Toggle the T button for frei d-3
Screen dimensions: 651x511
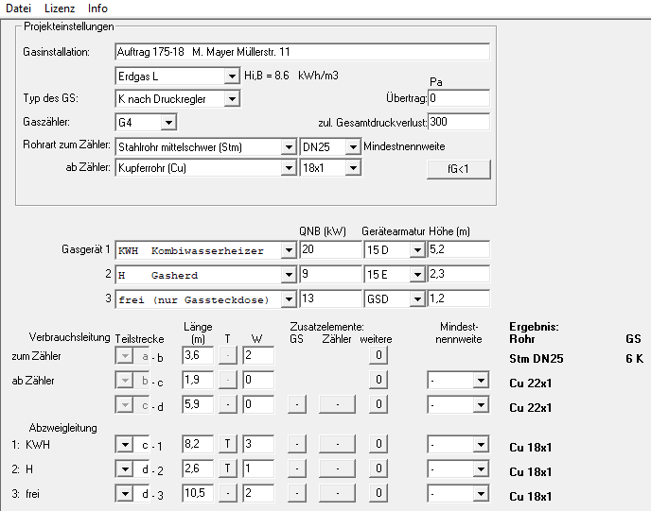(227, 493)
